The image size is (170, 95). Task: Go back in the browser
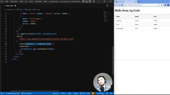tap(116, 5)
